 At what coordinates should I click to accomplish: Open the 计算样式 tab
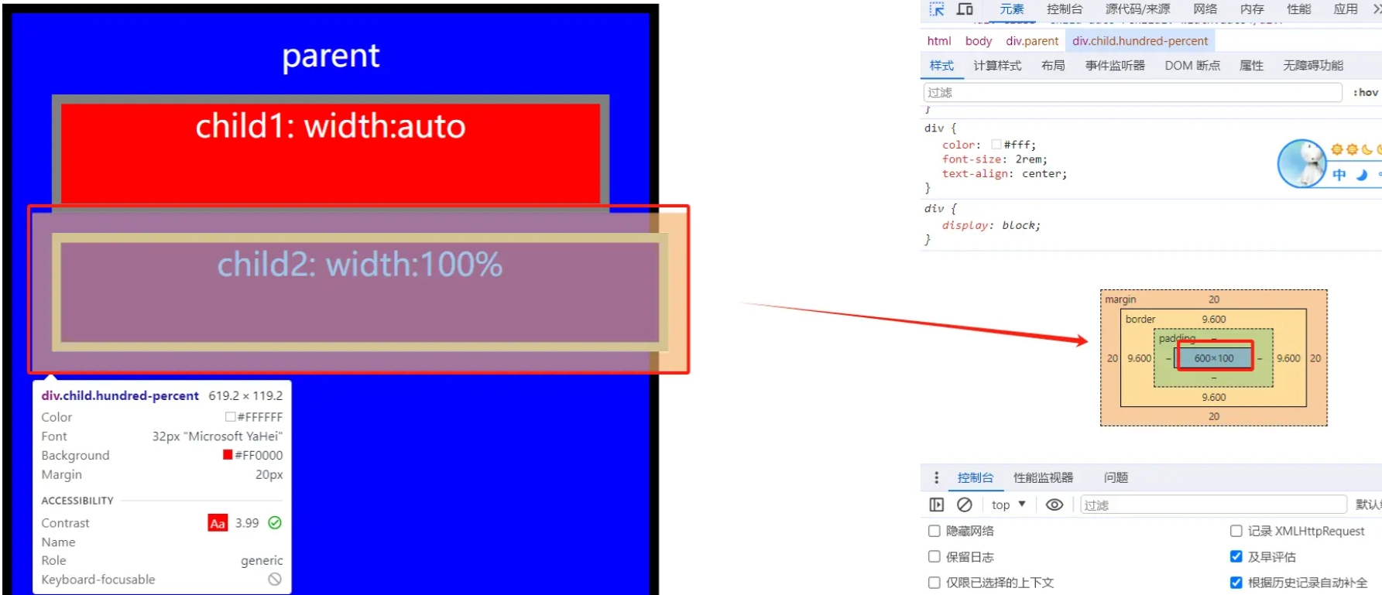(x=997, y=66)
